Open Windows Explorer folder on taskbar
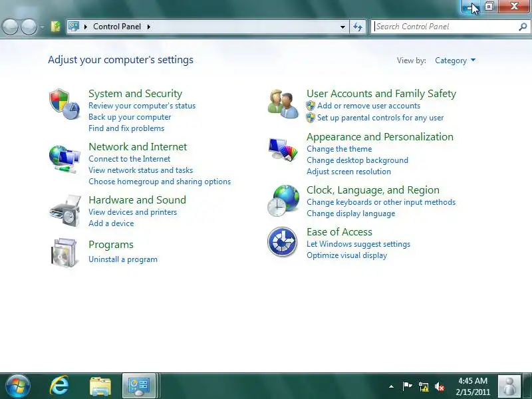The image size is (532, 399). tap(100, 386)
